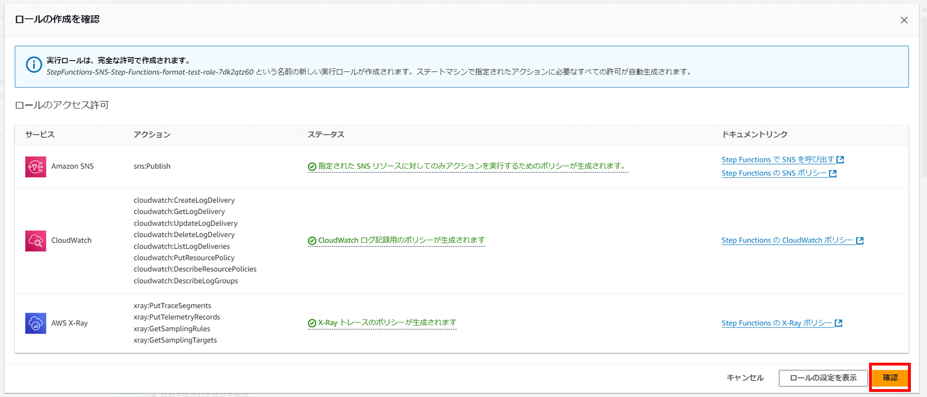Click the ロールの設定を表示 button
927x397 pixels.
coord(823,378)
